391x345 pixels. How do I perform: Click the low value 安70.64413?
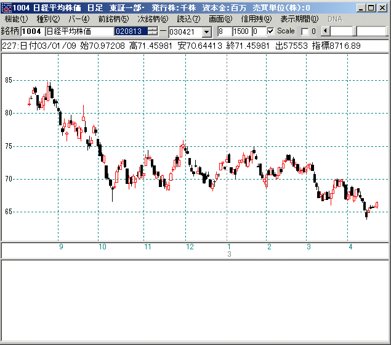tap(200, 46)
